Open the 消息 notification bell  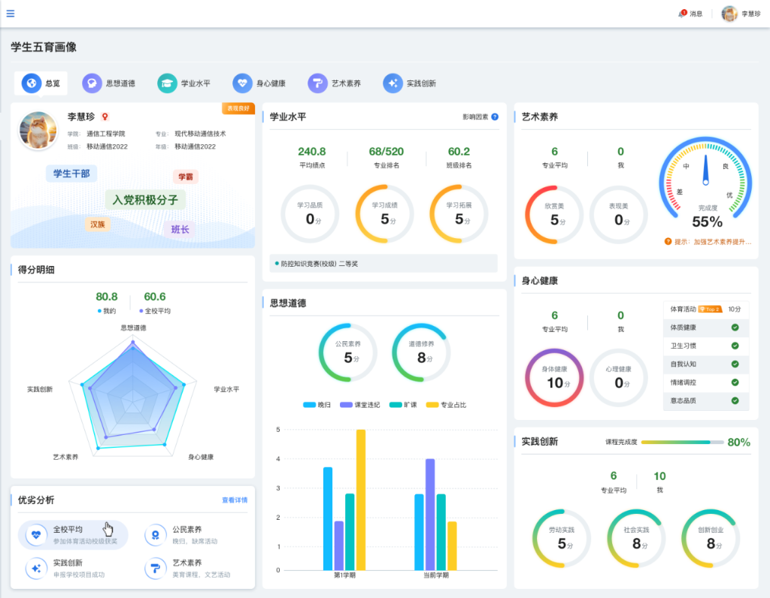tap(682, 14)
